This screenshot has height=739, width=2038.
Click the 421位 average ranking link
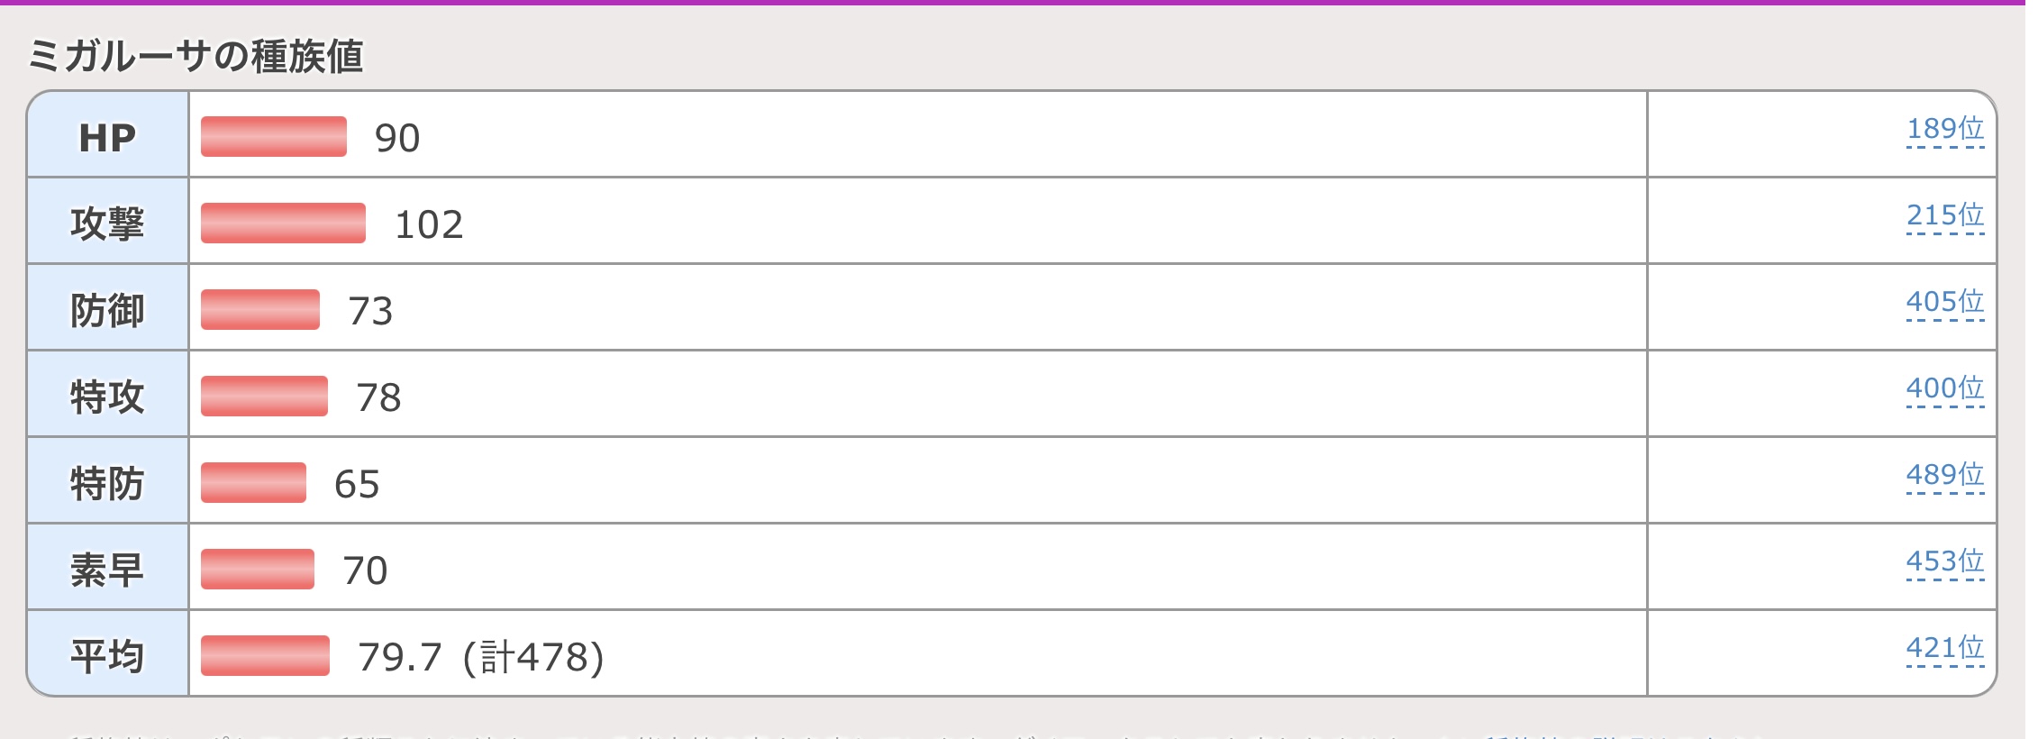pyautogui.click(x=1944, y=649)
